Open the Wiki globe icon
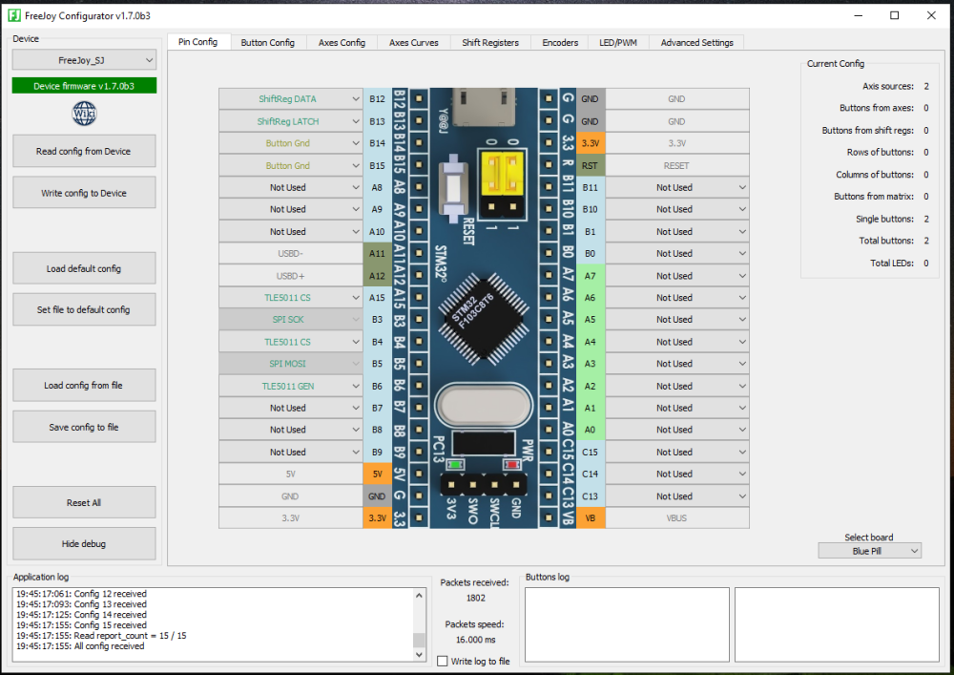This screenshot has width=954, height=675. coord(84,114)
